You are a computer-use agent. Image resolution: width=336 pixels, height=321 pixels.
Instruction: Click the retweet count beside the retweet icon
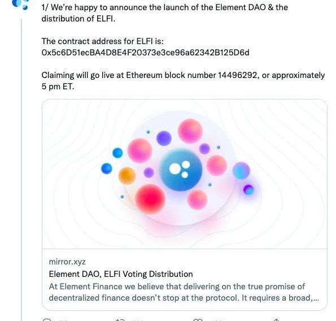tap(138, 320)
